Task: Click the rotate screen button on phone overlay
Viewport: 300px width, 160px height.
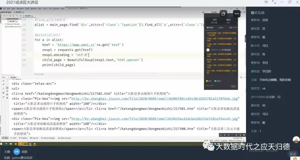Action: pyautogui.click(x=223, y=14)
